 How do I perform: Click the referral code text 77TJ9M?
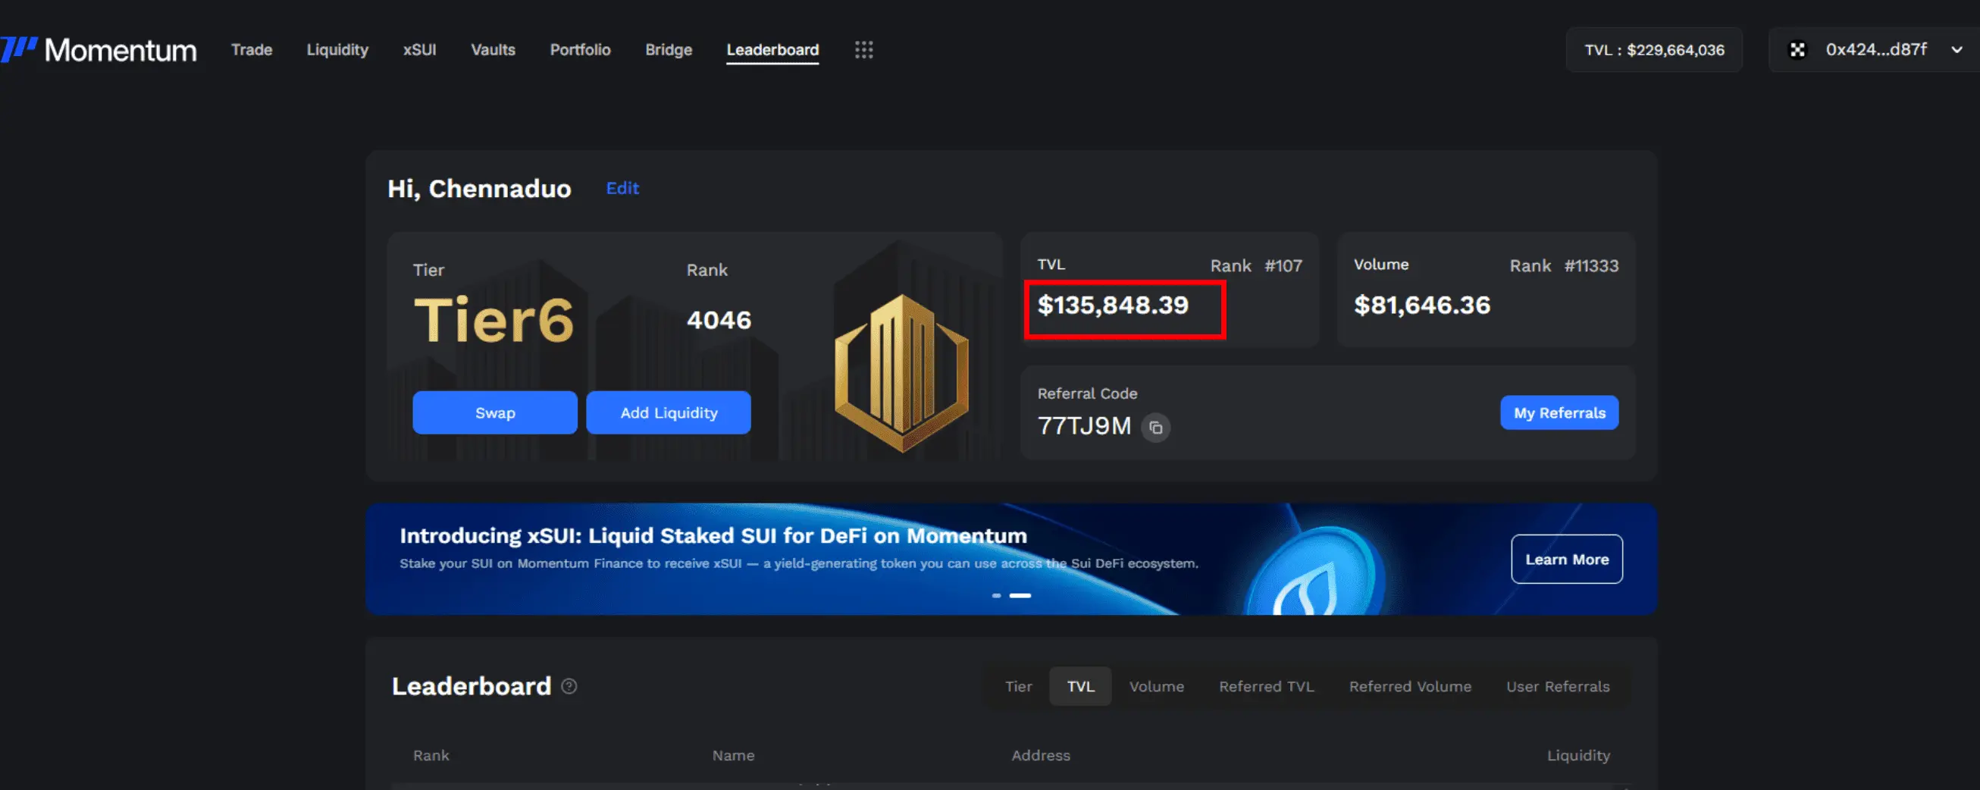pyautogui.click(x=1084, y=427)
